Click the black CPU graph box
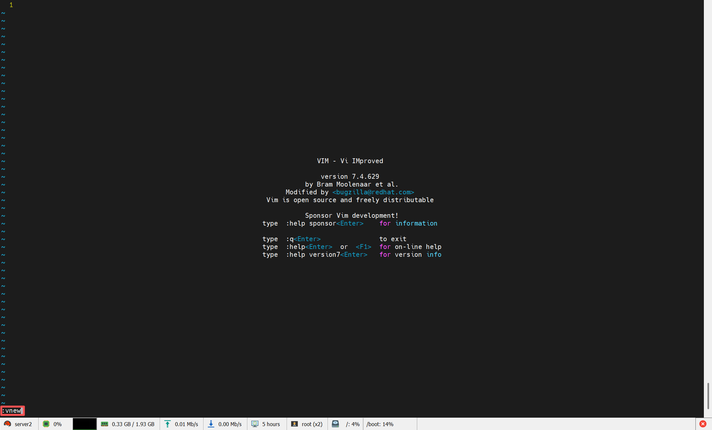 pyautogui.click(x=84, y=424)
